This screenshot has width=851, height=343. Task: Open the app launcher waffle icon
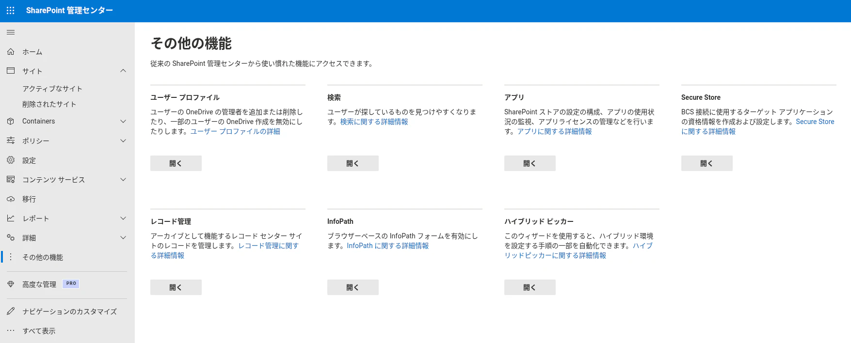(11, 10)
